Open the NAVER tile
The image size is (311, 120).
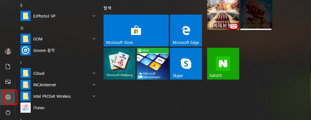223,64
